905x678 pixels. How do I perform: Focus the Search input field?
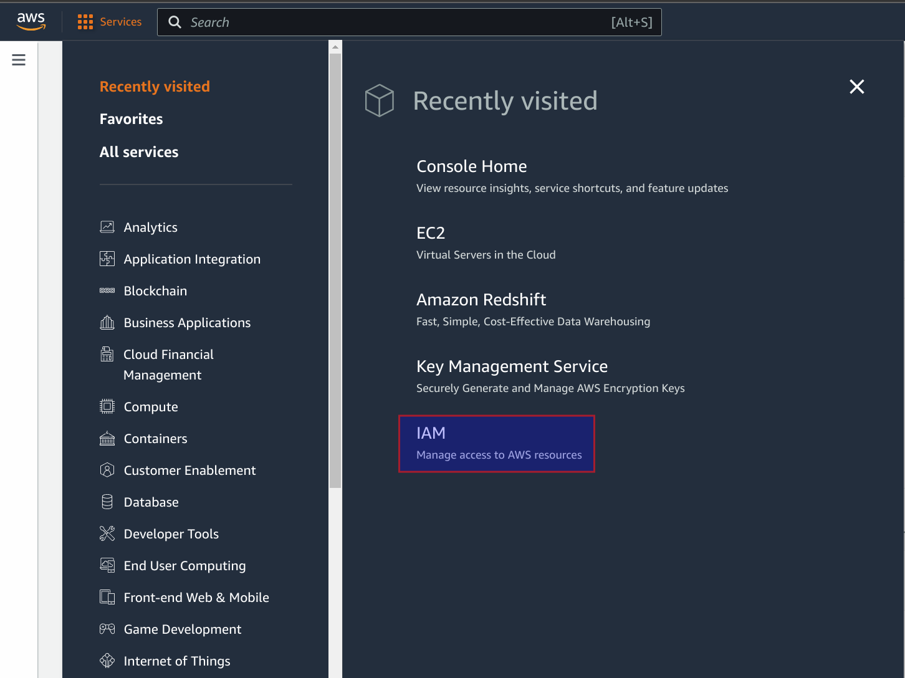pos(409,22)
